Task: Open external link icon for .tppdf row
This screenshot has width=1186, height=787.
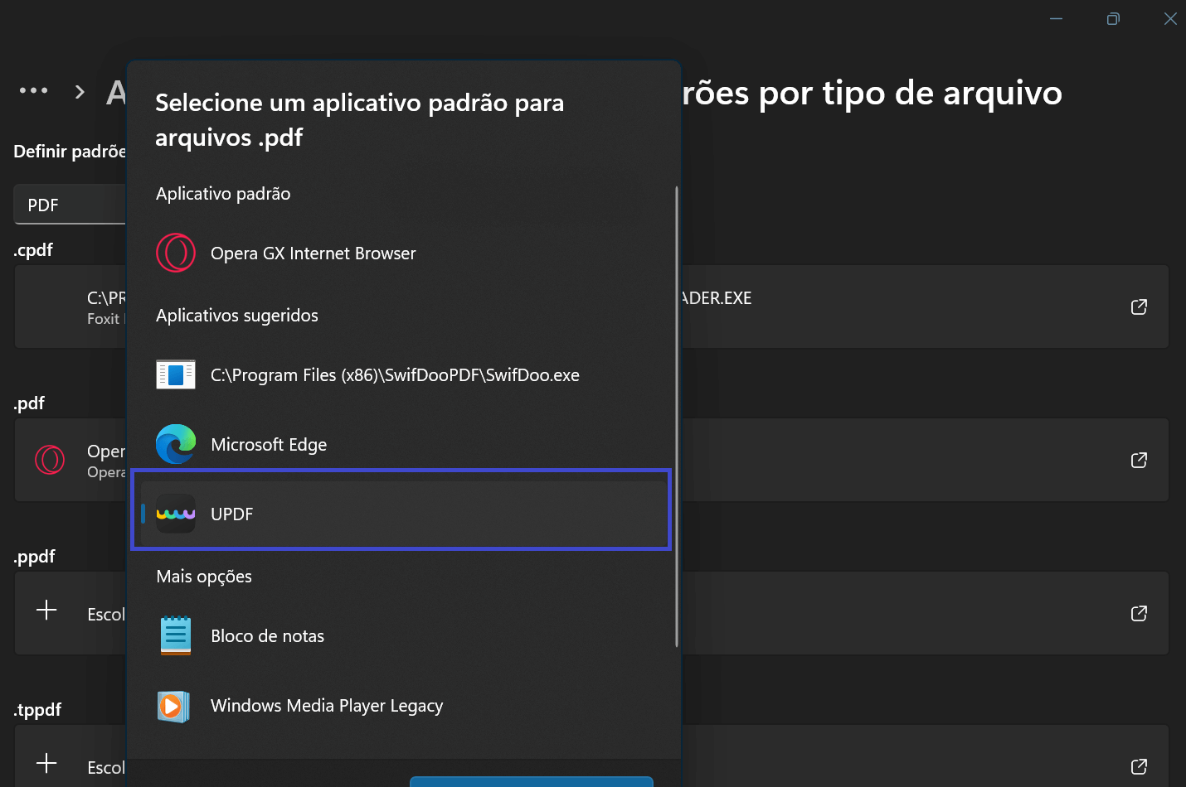Action: pos(1139,766)
